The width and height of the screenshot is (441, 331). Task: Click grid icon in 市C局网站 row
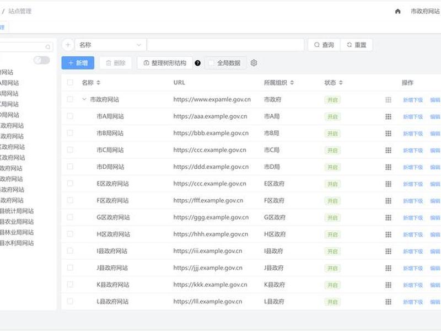tap(389, 150)
